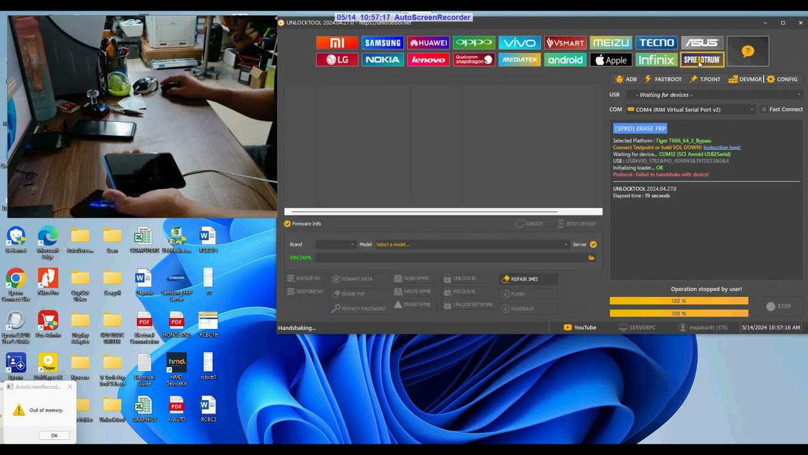Open the Qualcomm Snapdragon tile
This screenshot has height=455, width=808.
click(x=474, y=60)
